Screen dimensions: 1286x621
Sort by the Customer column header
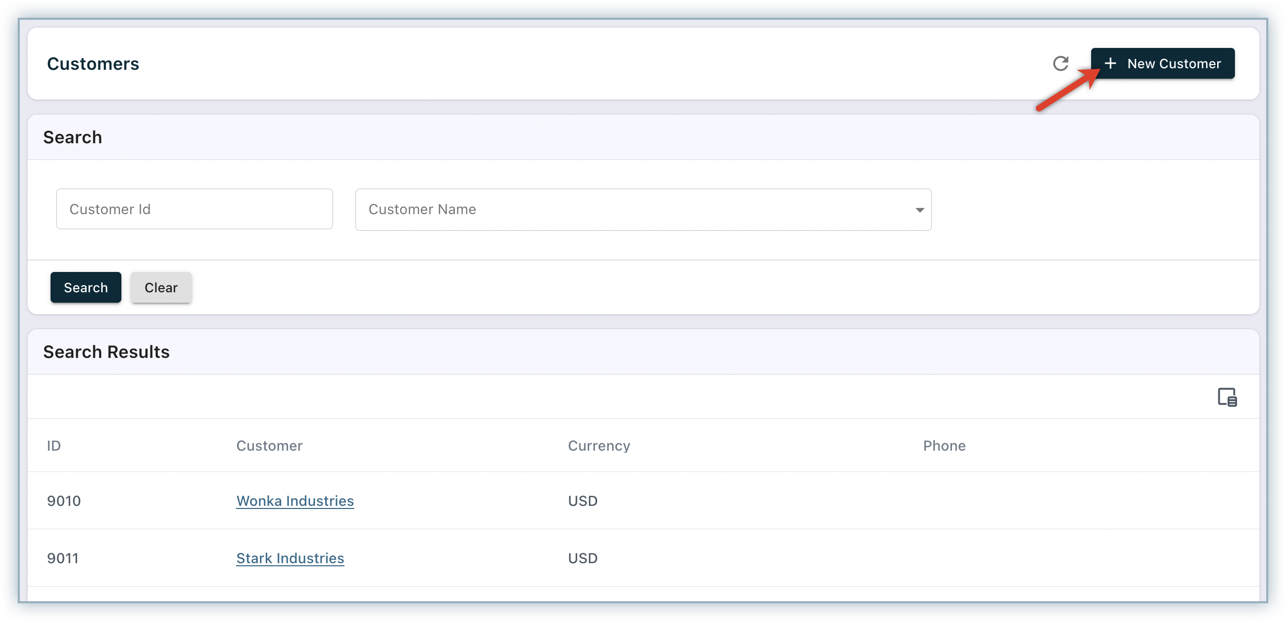[x=269, y=445]
